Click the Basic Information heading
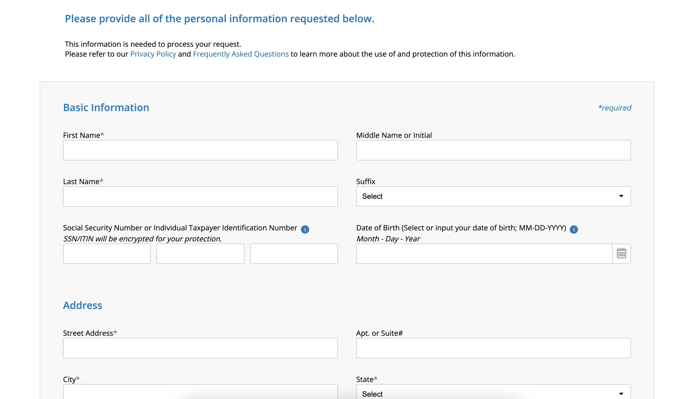Image resolution: width=689 pixels, height=399 pixels. (x=106, y=108)
